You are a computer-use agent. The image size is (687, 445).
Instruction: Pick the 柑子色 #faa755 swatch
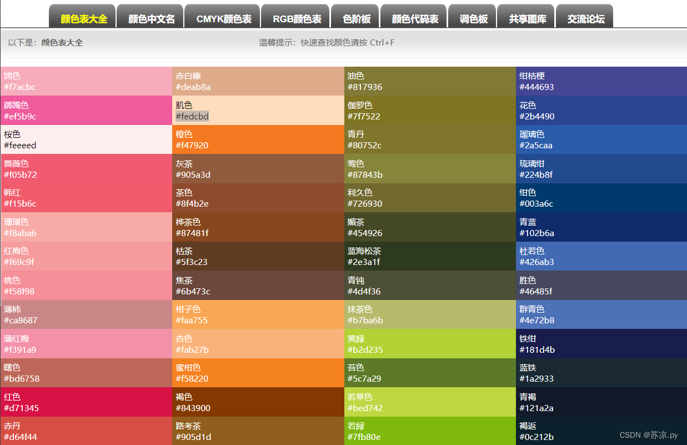[x=258, y=314]
